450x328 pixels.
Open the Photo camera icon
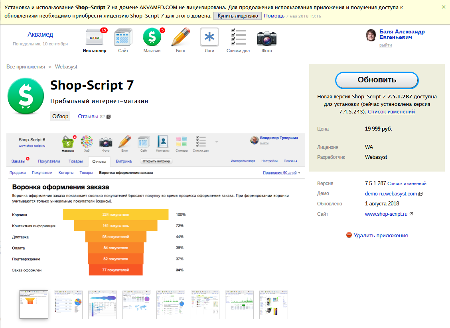pos(267,38)
